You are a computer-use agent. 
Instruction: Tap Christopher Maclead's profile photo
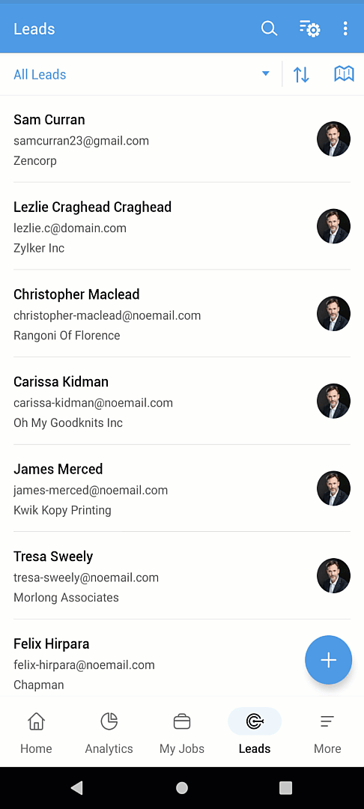click(333, 314)
